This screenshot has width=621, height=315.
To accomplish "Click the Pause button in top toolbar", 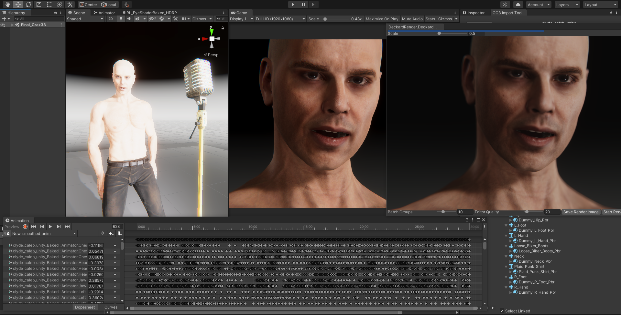I will (303, 5).
